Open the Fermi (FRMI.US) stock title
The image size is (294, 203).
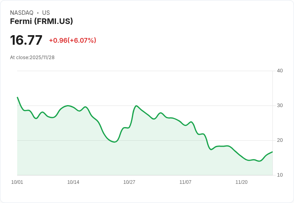[x=41, y=22]
